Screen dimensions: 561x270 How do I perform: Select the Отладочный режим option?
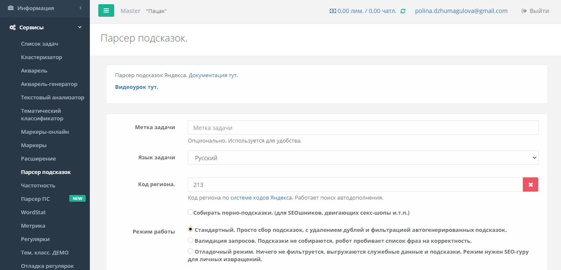coord(190,251)
